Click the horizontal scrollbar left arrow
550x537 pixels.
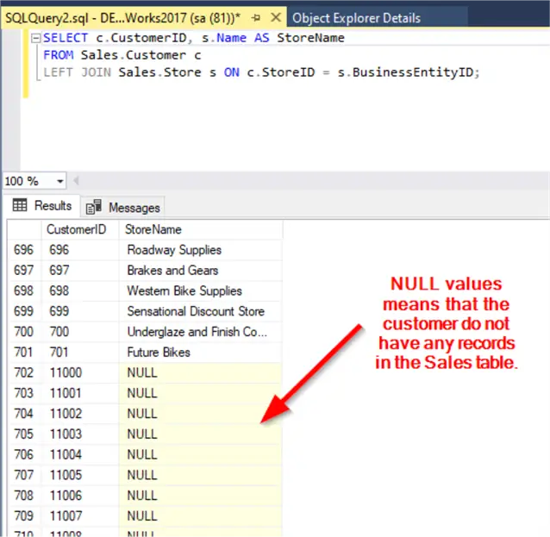(75, 181)
